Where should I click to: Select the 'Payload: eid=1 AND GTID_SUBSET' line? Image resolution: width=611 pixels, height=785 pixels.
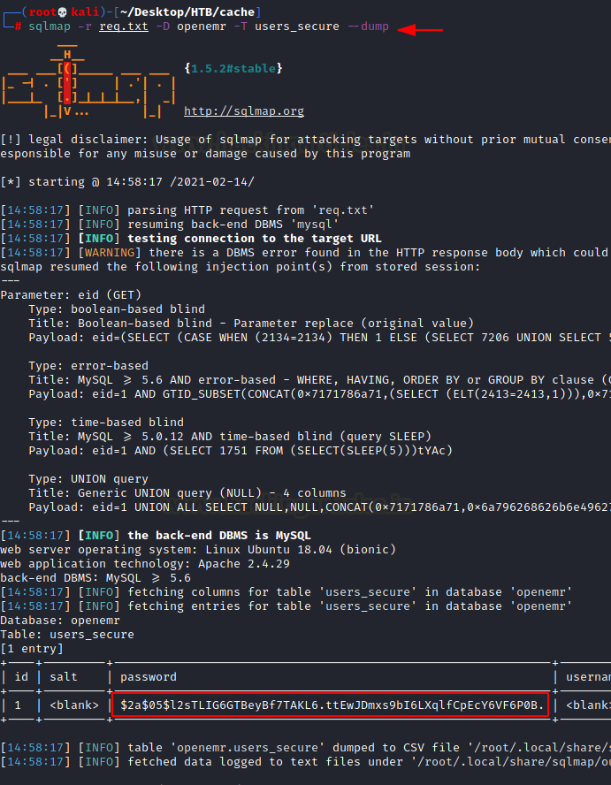[x=319, y=394]
